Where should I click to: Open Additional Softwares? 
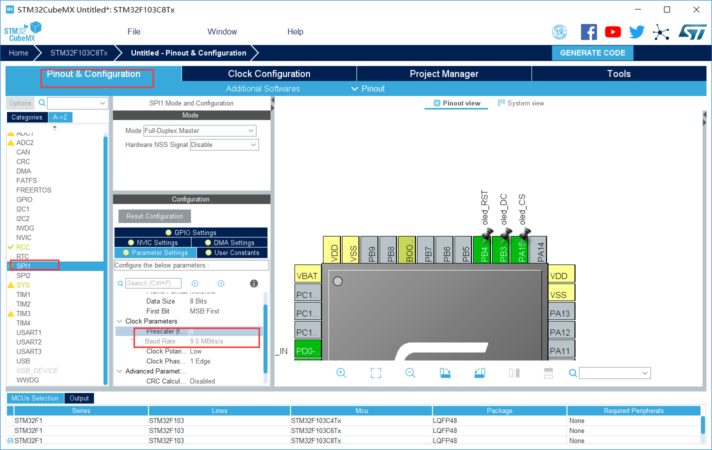point(263,88)
